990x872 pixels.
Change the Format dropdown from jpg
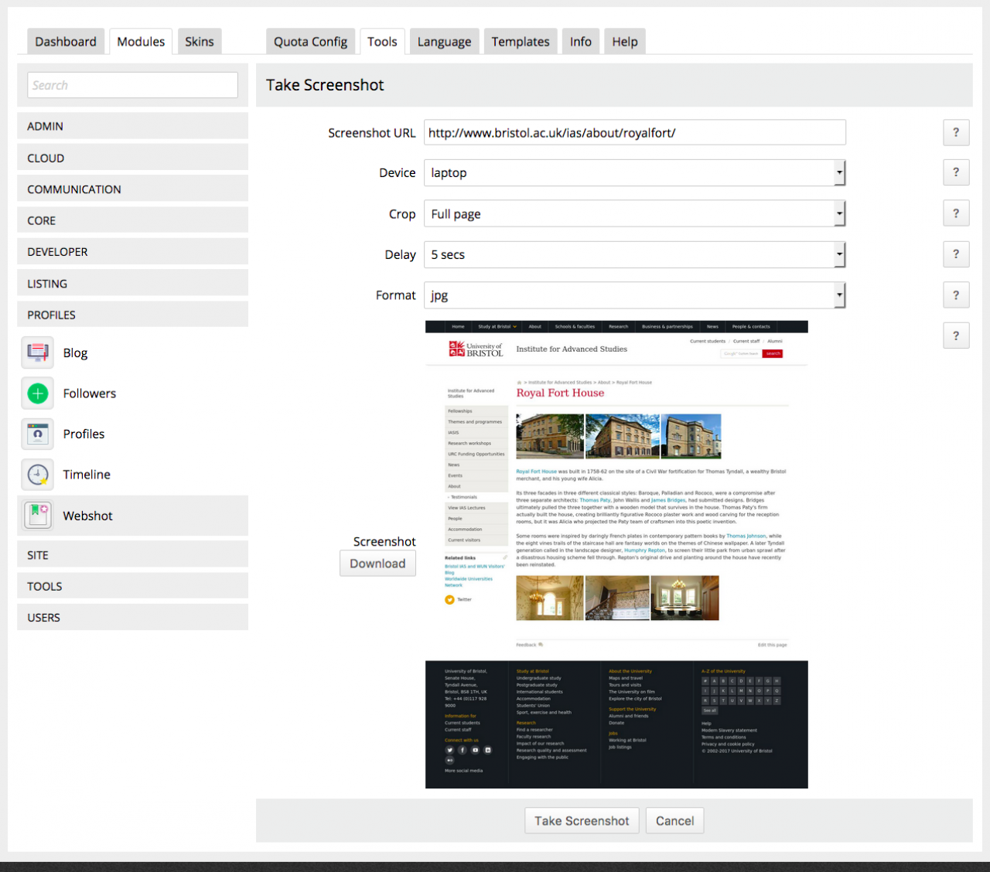click(x=634, y=295)
